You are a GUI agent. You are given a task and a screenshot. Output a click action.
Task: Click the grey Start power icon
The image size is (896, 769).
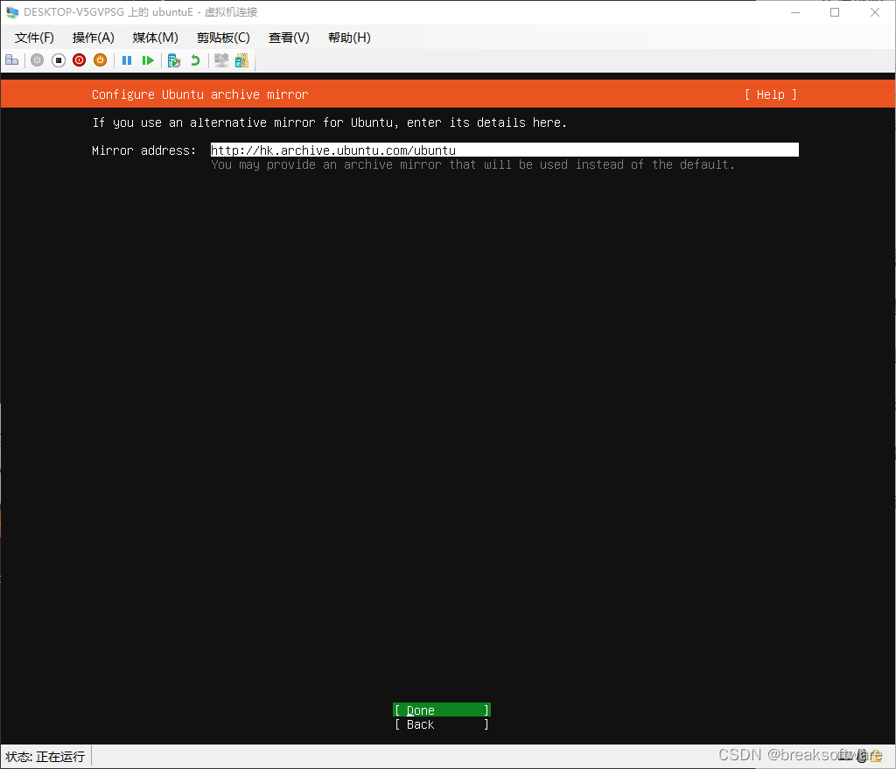37,60
